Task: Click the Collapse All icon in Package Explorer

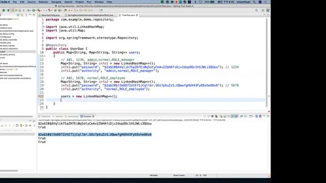Action: click(18, 15)
